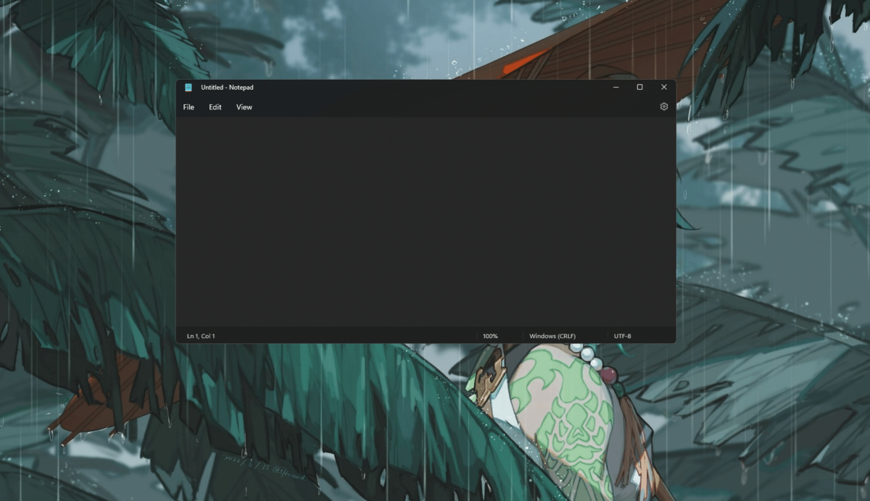Click the Notepad app icon in title bar
Viewport: 870px width, 501px height.
point(188,88)
